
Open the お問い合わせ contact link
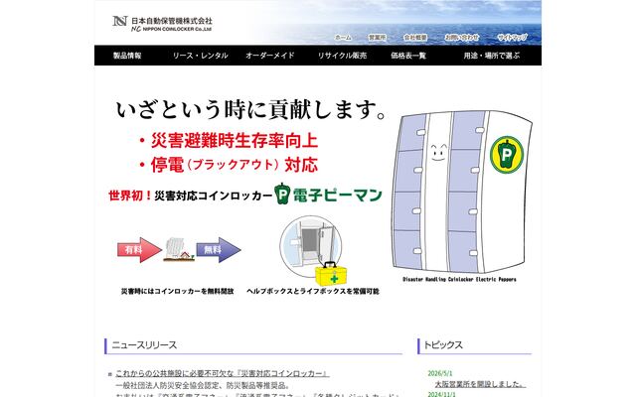click(462, 38)
